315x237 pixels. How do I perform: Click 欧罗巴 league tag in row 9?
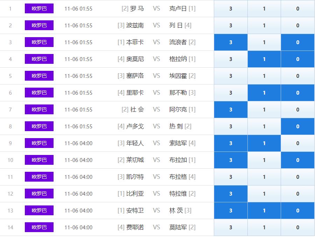(x=39, y=143)
